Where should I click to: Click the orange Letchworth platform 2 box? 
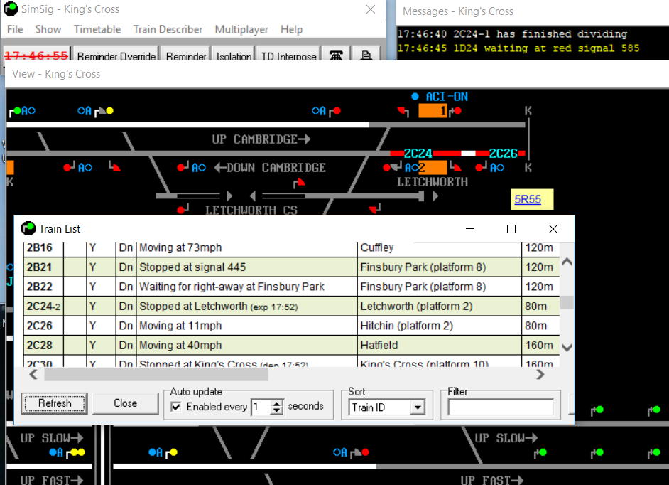pyautogui.click(x=433, y=168)
